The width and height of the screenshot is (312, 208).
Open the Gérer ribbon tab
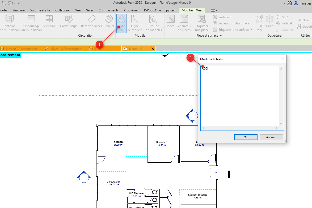tap(90, 10)
